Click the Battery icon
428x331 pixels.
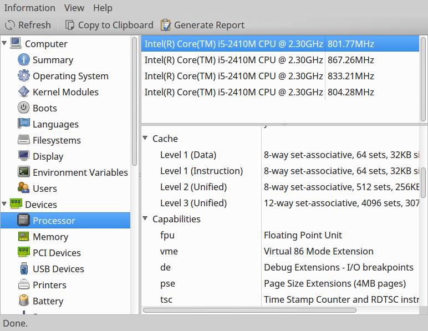point(24,301)
